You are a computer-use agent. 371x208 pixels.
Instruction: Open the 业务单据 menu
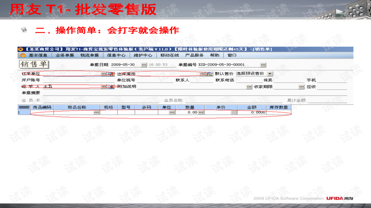65,55
